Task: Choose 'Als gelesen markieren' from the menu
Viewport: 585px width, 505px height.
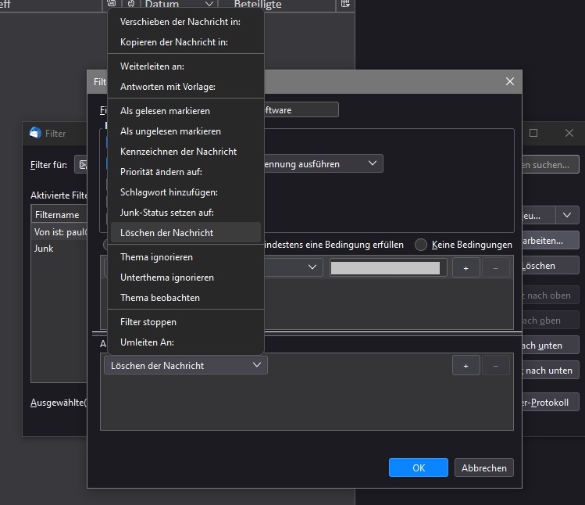Action: [x=165, y=111]
